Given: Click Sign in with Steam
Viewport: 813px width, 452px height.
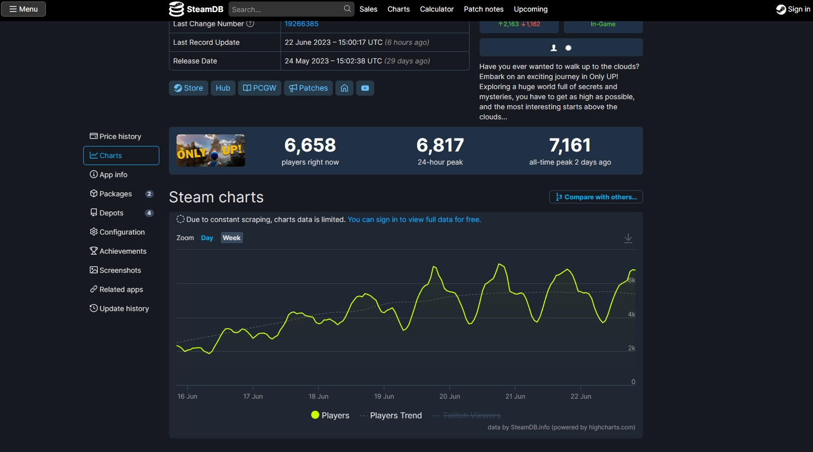Looking at the screenshot, I should (x=793, y=9).
